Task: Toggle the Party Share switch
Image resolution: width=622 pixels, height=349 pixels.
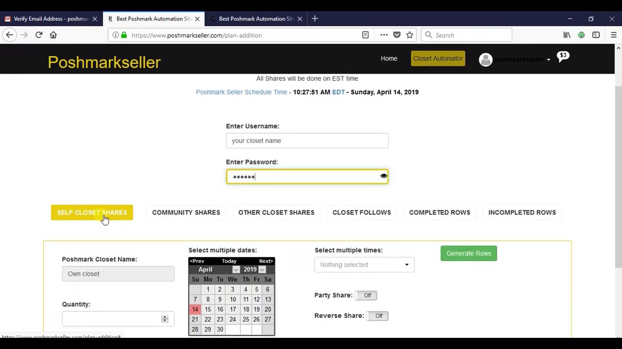Action: [x=367, y=295]
